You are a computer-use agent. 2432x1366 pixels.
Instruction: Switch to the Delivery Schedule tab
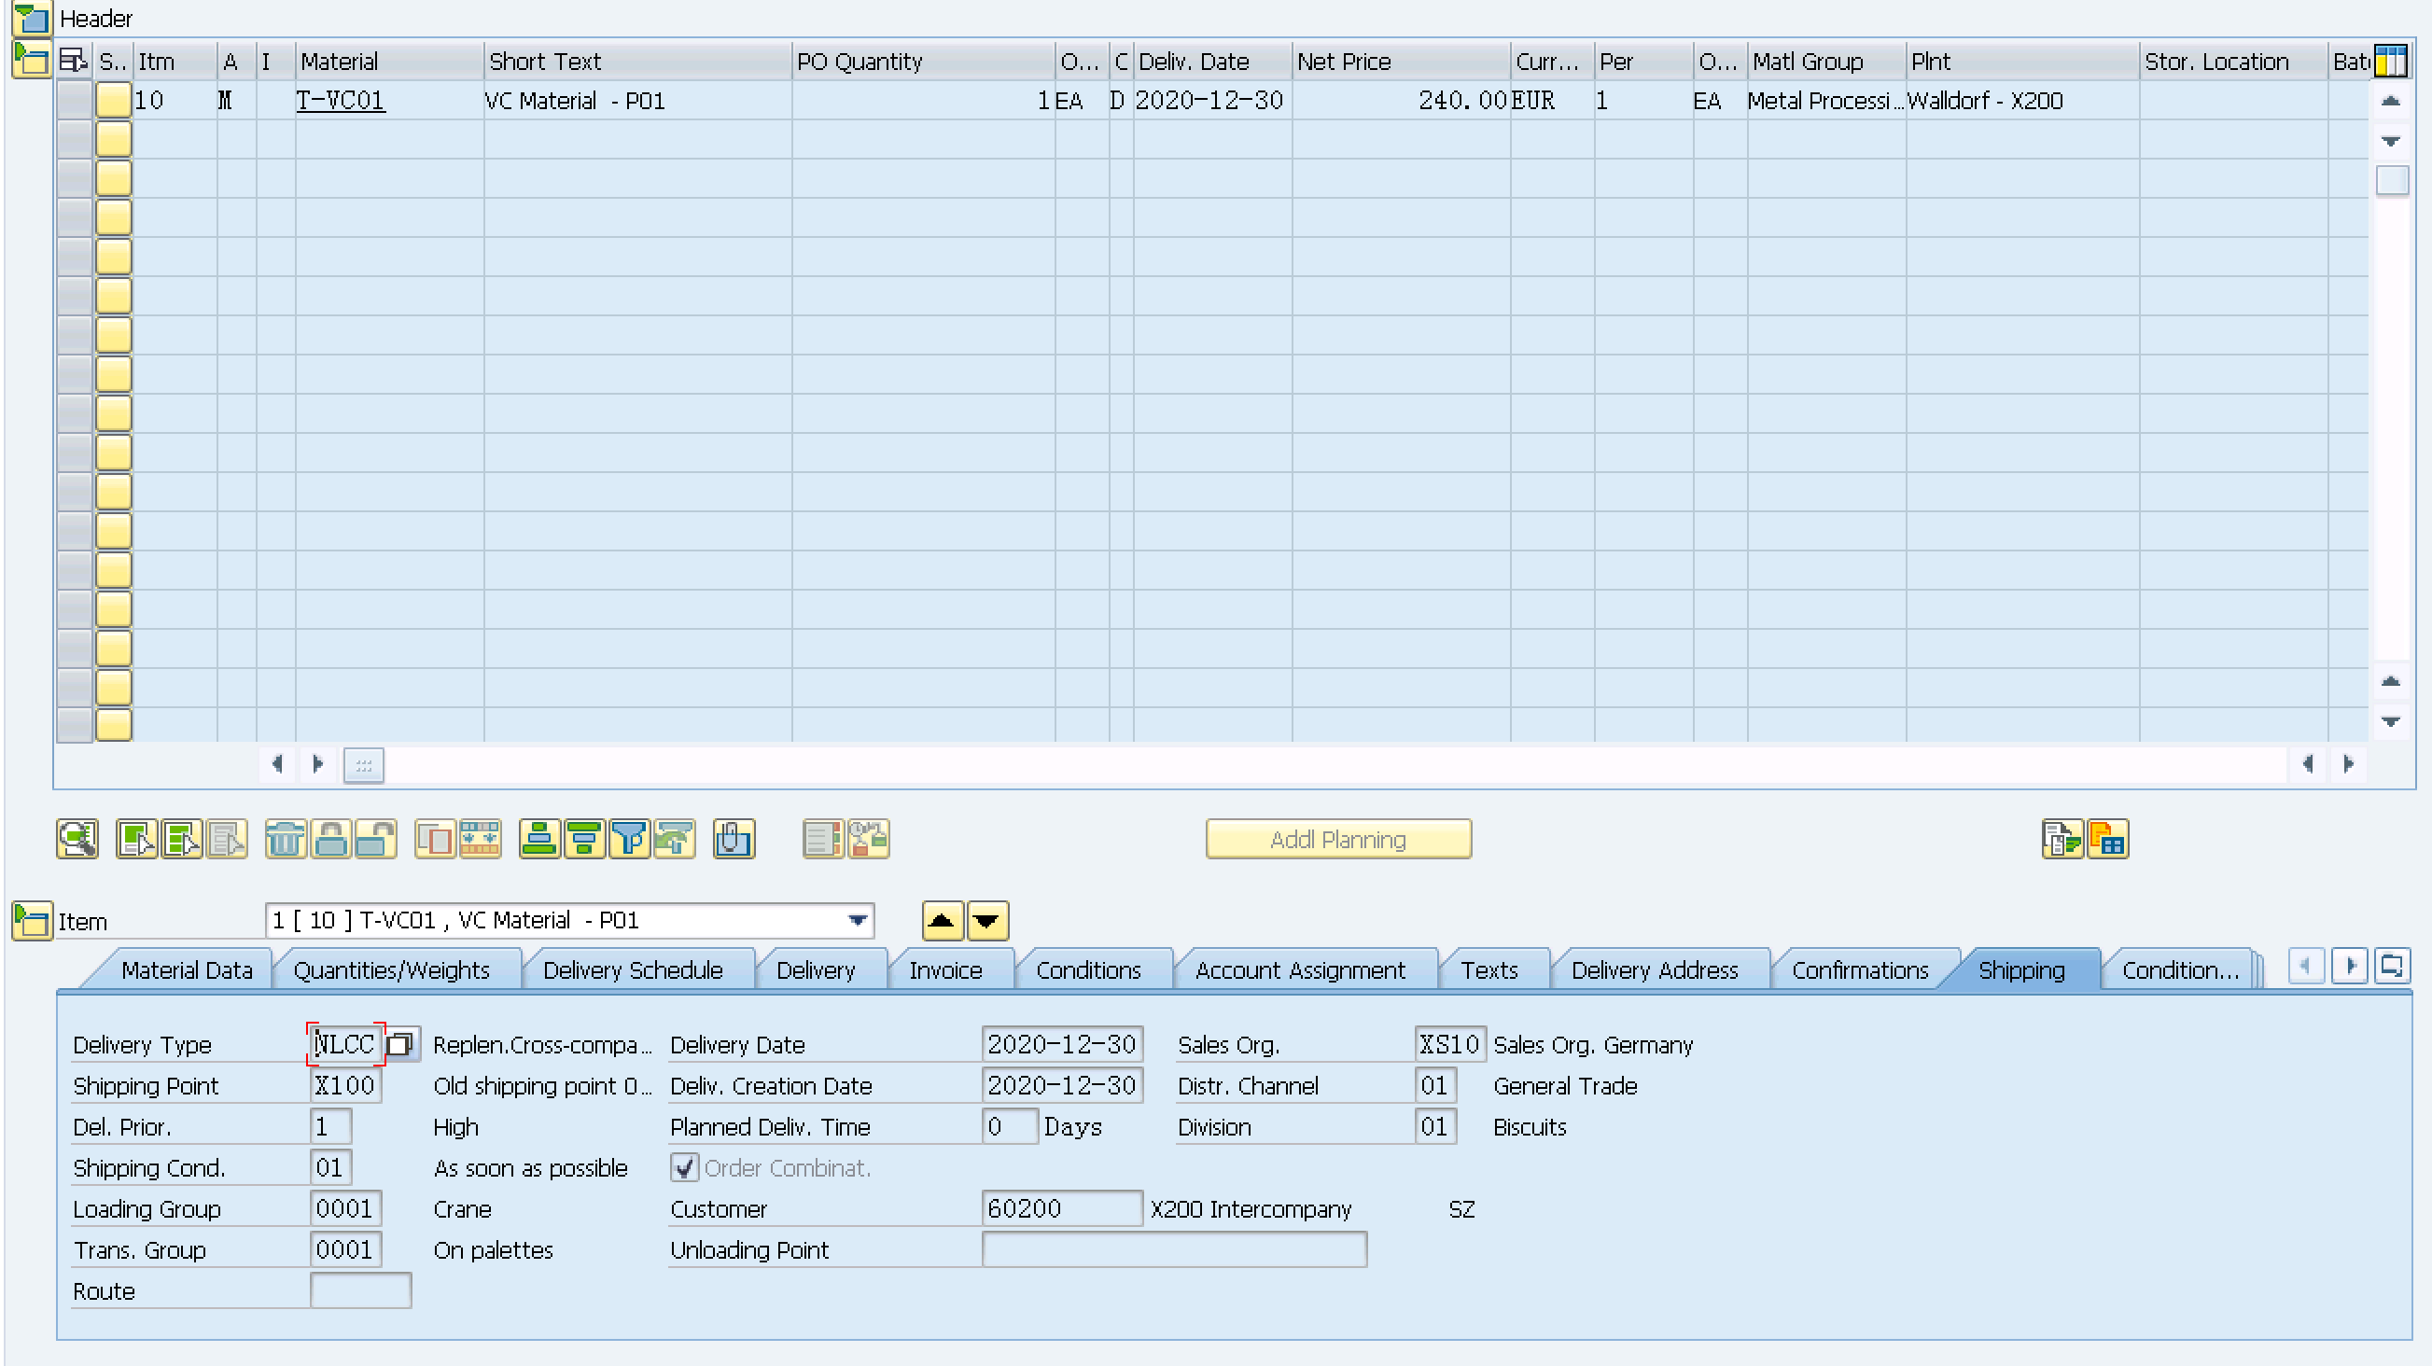point(633,970)
